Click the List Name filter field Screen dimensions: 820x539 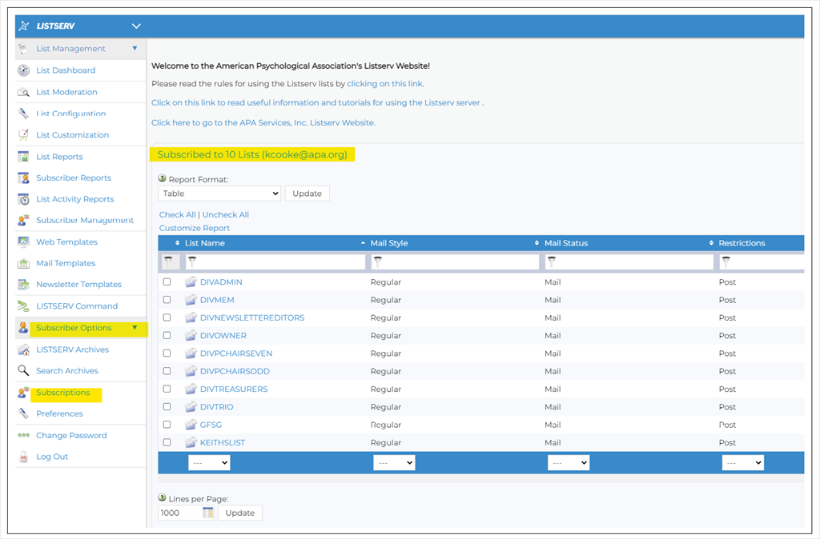coord(275,262)
